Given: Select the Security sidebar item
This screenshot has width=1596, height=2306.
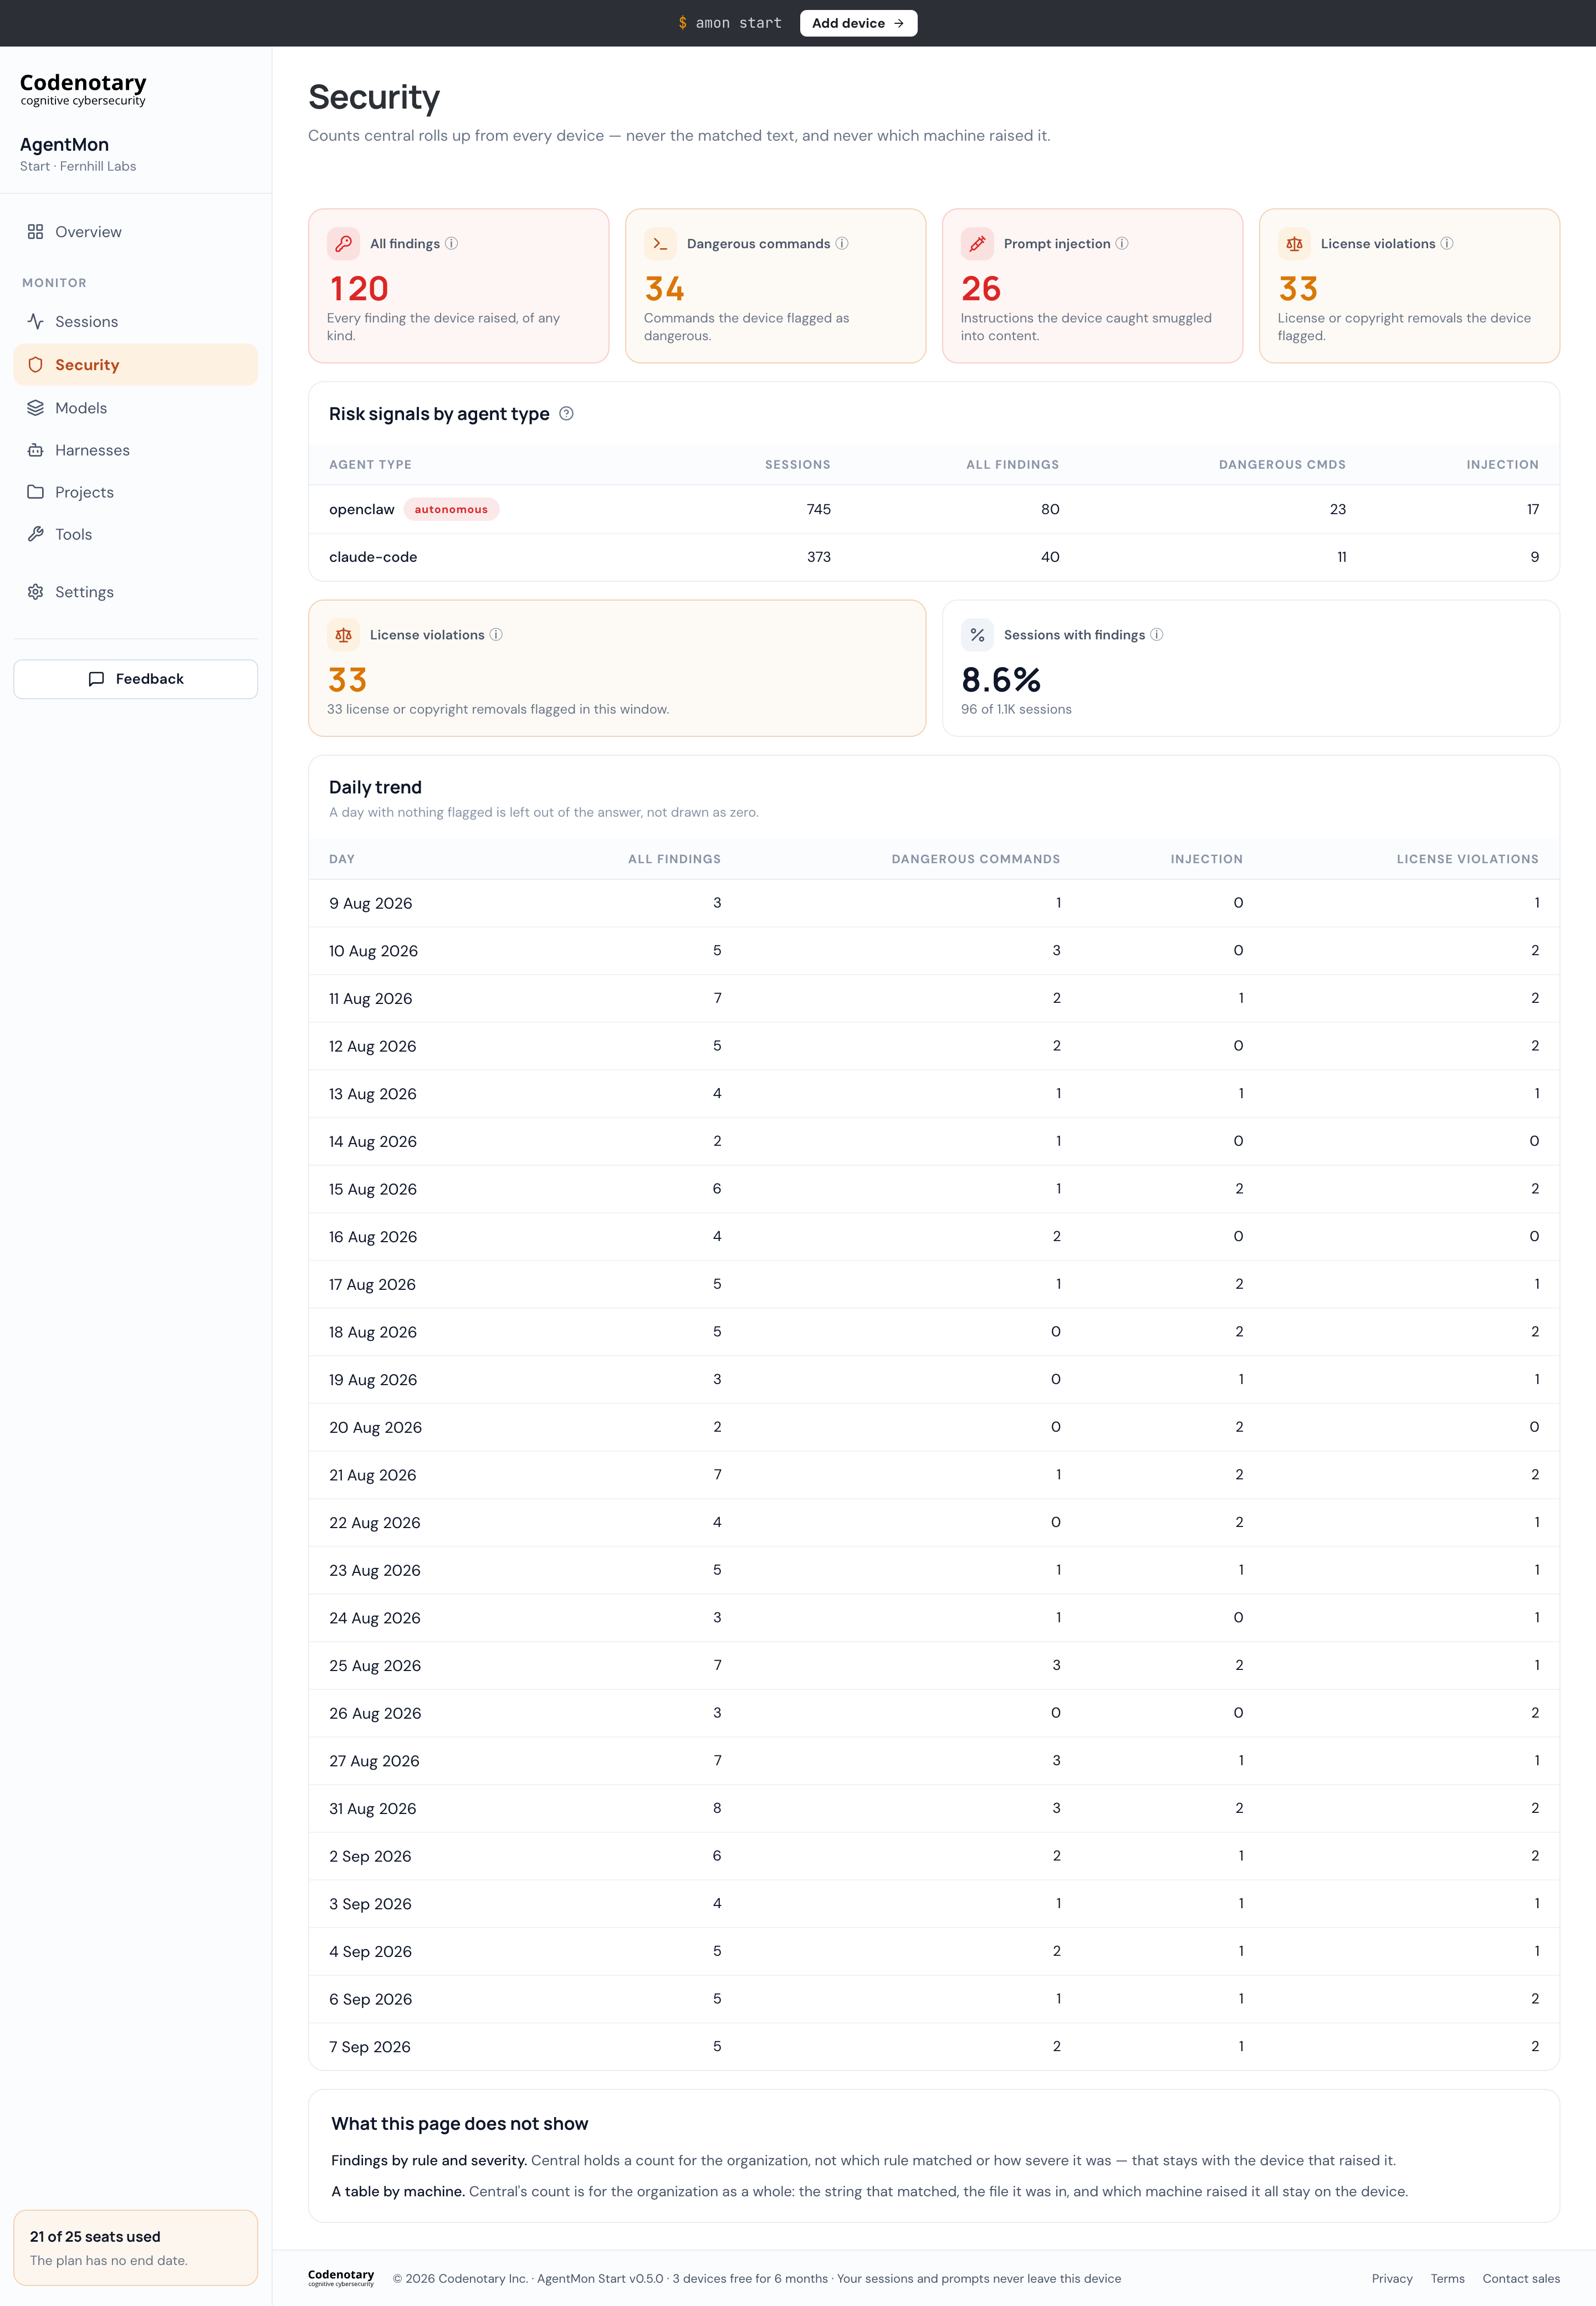Looking at the screenshot, I should point(135,365).
